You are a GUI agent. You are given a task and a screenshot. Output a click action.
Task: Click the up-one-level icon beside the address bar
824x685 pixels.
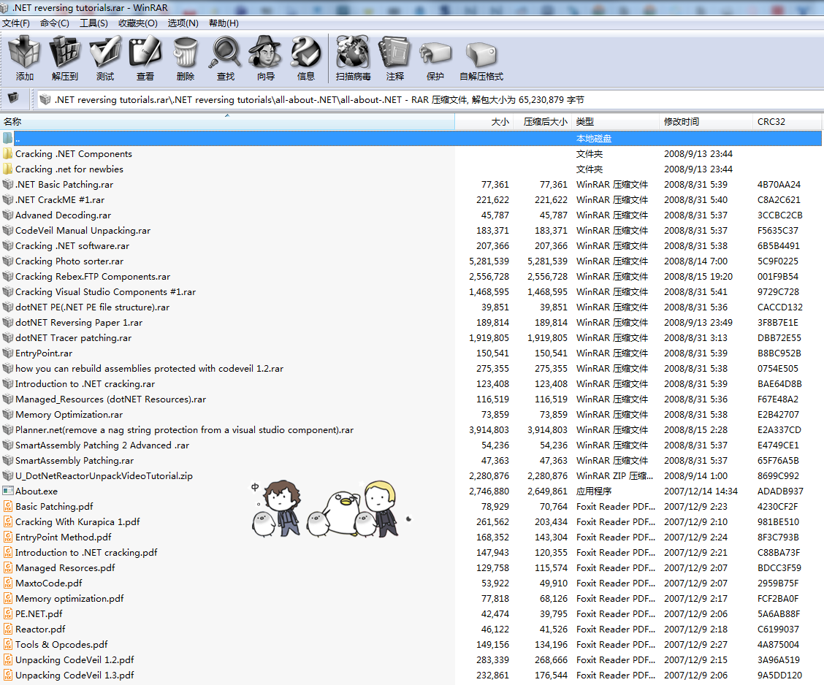coord(12,98)
